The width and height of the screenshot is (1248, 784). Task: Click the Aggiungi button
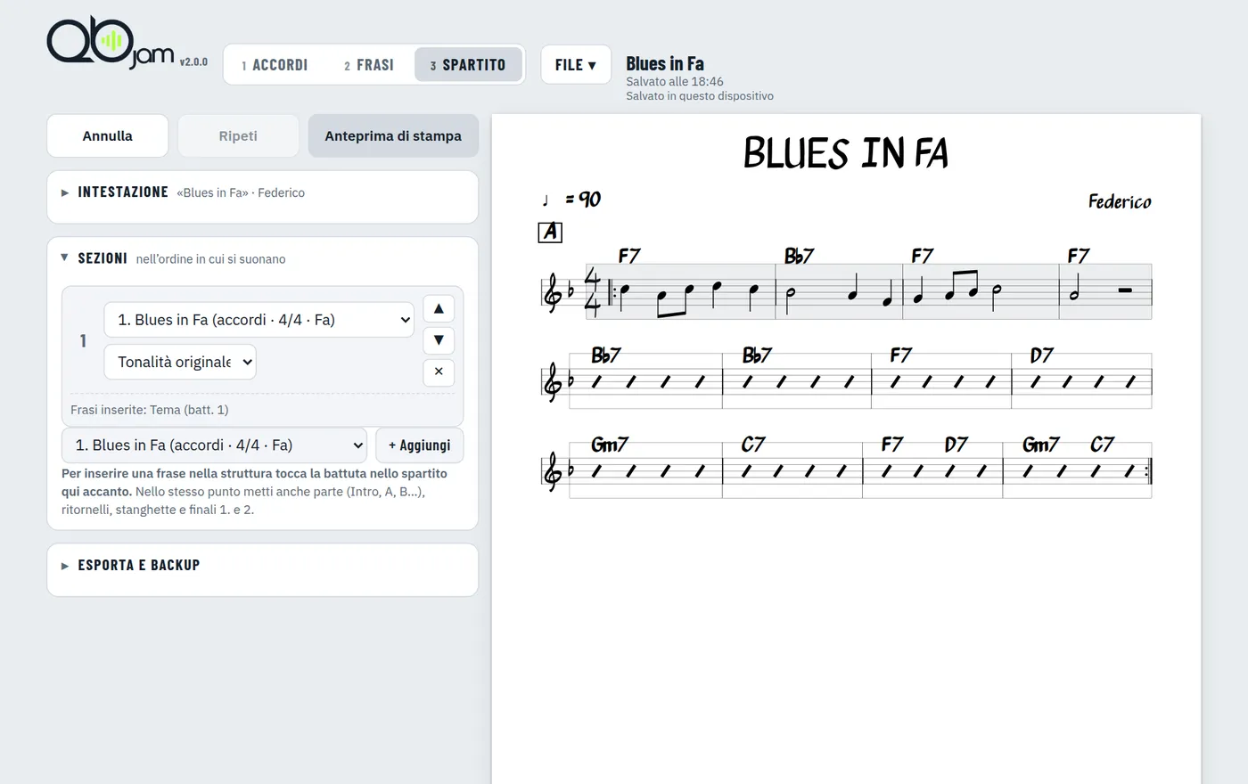pos(420,445)
